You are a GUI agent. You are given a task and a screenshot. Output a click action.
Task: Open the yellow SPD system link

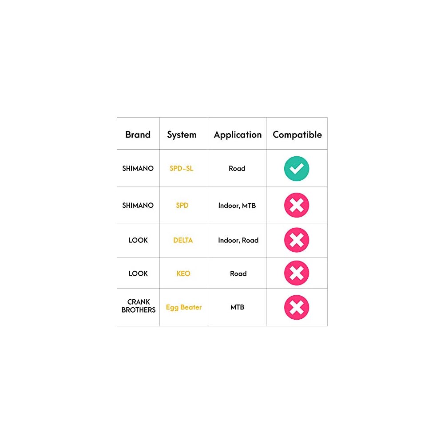(x=182, y=206)
